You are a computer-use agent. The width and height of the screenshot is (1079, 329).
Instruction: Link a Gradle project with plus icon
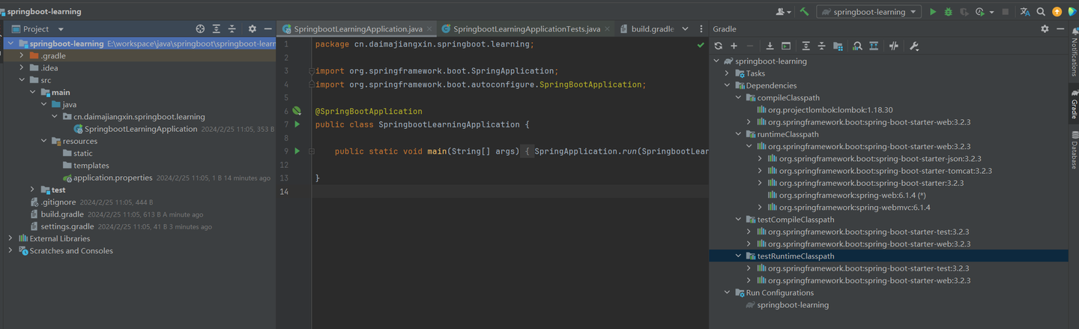pyautogui.click(x=734, y=46)
